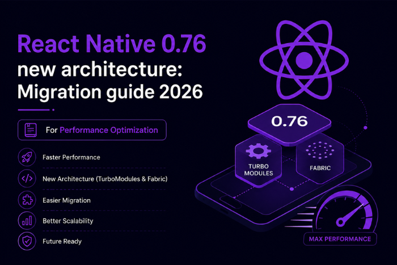Click the 'Migration guide 2026' heading line
The height and width of the screenshot is (265, 397).
pos(110,92)
